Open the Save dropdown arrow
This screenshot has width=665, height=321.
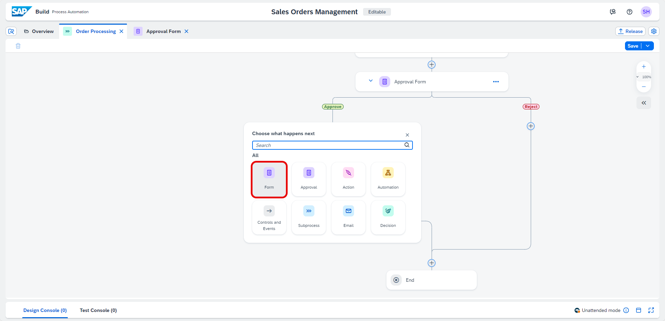click(x=648, y=46)
